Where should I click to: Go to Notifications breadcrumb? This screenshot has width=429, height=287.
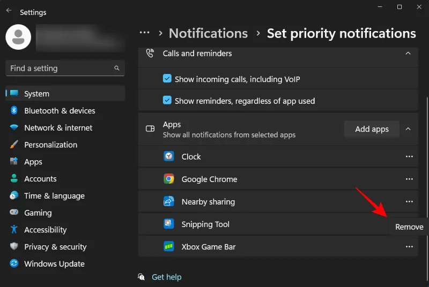pyautogui.click(x=208, y=33)
